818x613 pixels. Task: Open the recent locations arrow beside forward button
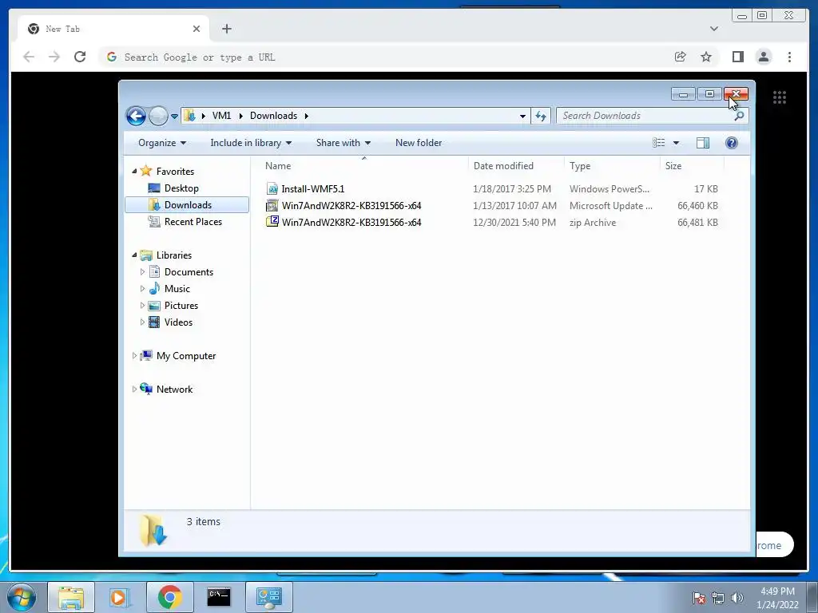coord(174,117)
